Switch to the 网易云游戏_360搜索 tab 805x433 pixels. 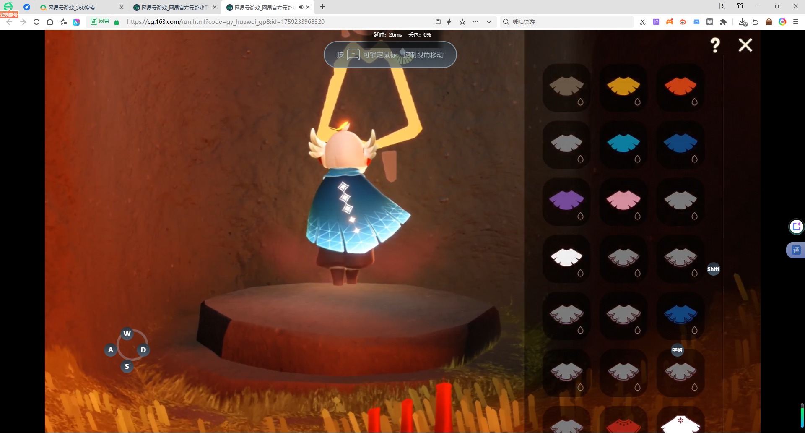tap(80, 8)
